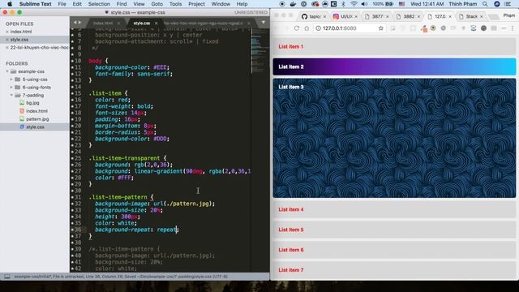Select 22-loi-khuyen-cho-viec-hoc under Open Files

[x=40, y=48]
